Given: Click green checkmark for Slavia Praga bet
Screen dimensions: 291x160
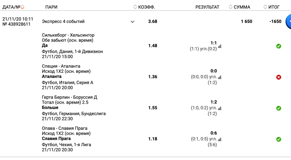Looking at the screenshot, I should (x=278, y=139).
